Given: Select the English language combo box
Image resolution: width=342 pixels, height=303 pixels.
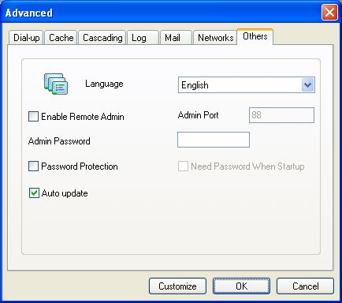Looking at the screenshot, I should [247, 85].
